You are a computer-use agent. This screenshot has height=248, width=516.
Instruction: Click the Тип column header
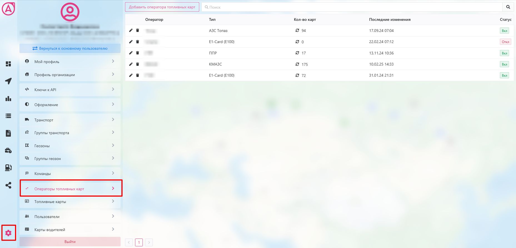click(212, 19)
